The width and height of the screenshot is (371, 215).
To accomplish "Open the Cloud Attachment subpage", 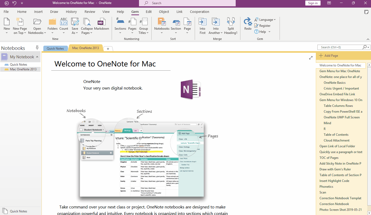I will (x=337, y=140).
